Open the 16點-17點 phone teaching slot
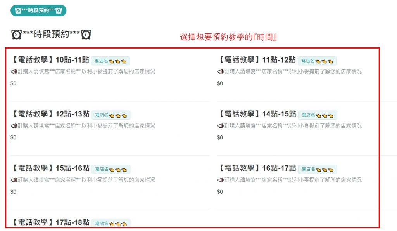 (257, 168)
